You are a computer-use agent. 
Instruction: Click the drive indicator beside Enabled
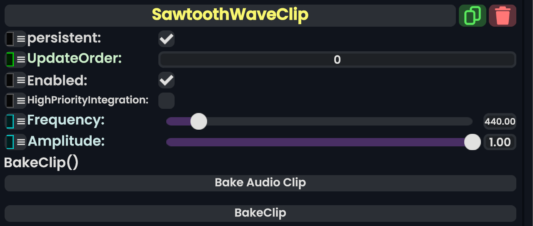[x=10, y=80]
